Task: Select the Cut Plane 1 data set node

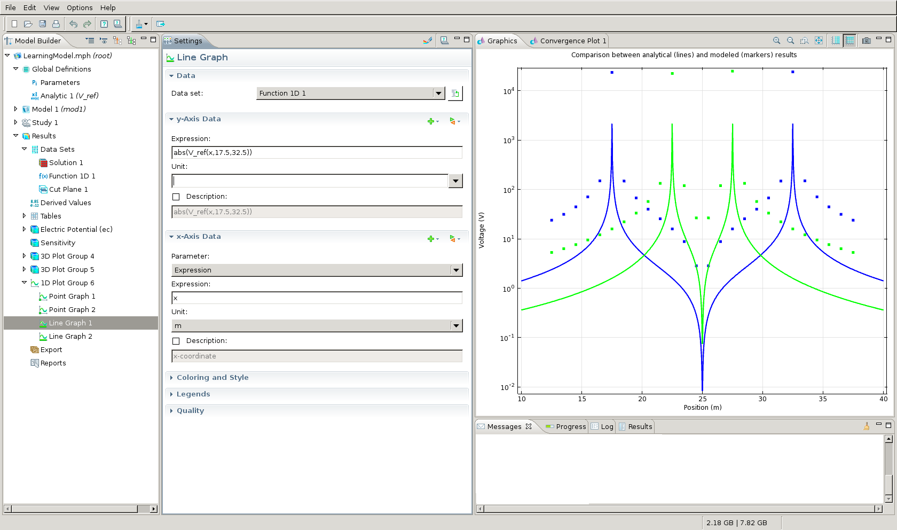Action: pyautogui.click(x=68, y=190)
